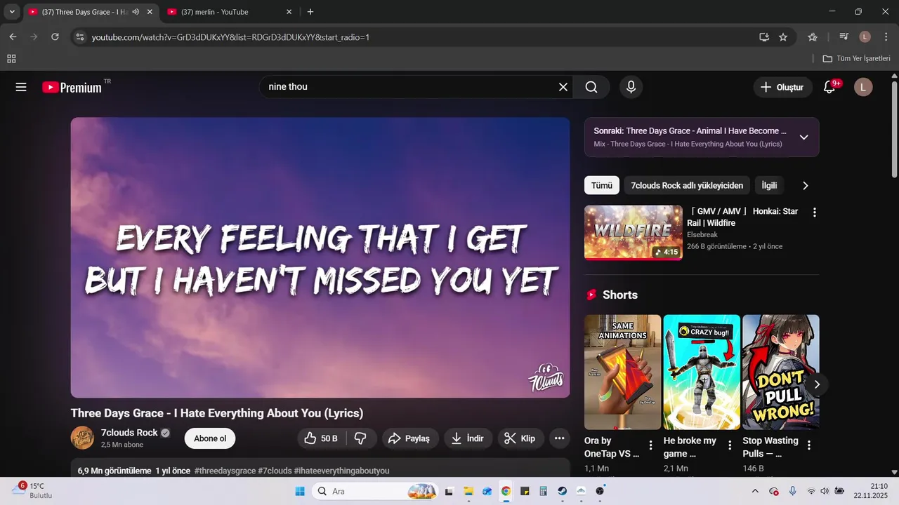899x505 pixels.
Task: Open the Oluştur create button
Action: [x=783, y=87]
